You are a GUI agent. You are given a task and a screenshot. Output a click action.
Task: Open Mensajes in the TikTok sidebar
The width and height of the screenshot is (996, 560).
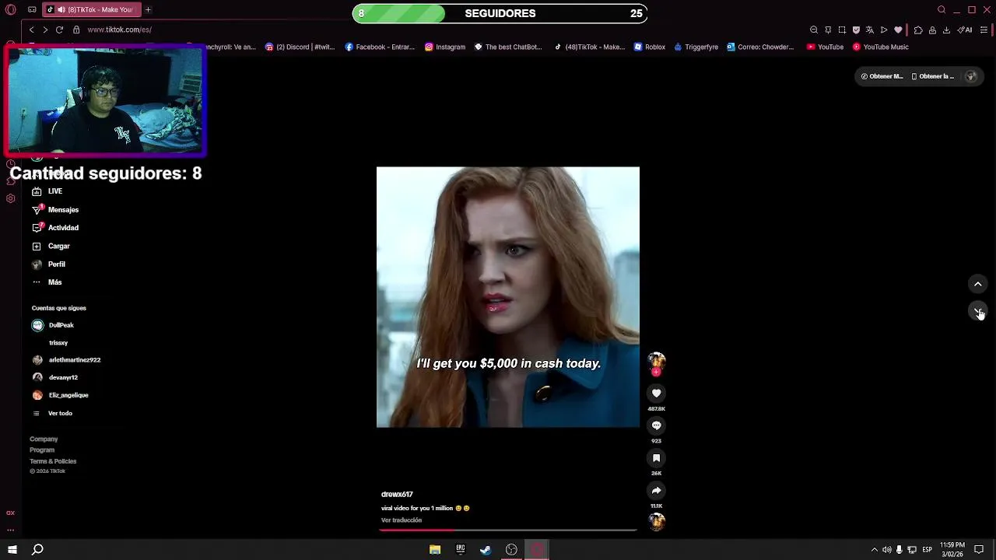pyautogui.click(x=55, y=210)
